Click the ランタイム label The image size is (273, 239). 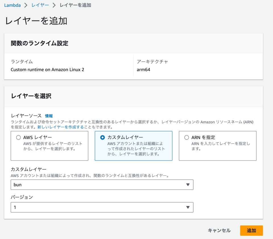22,62
